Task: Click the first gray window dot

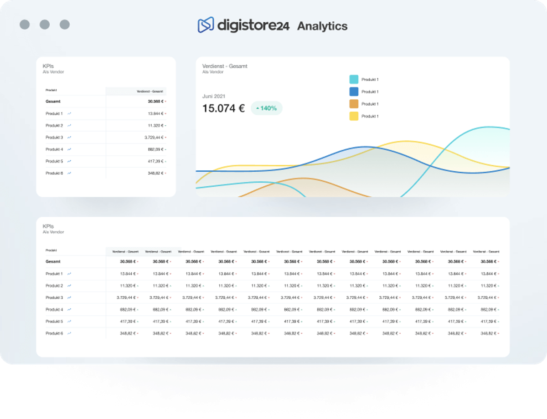Action: point(25,25)
